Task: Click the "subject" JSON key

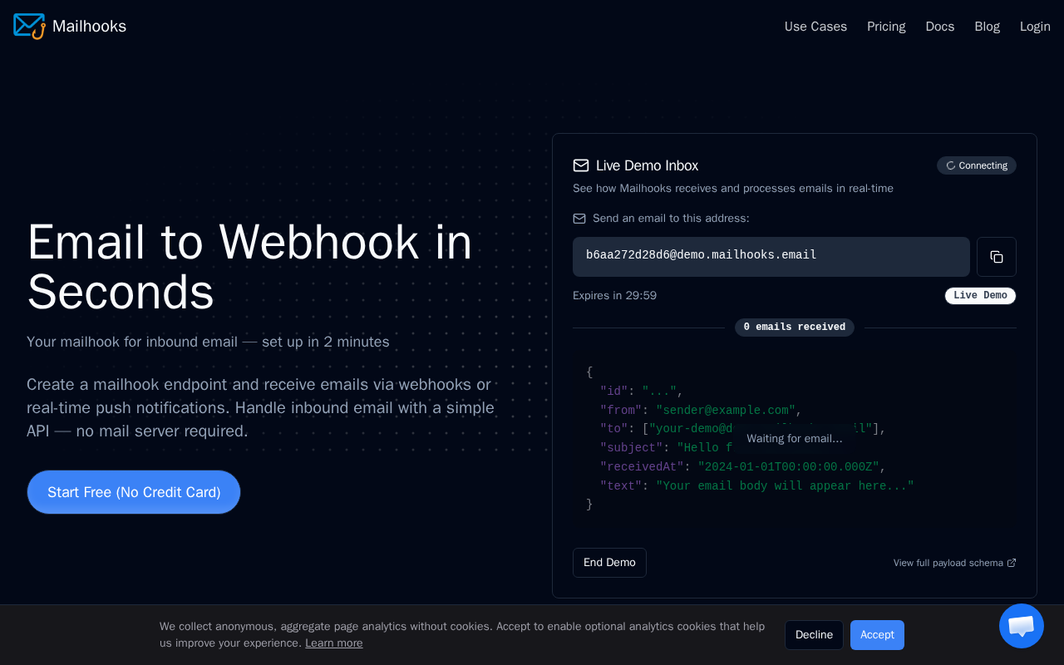Action: [x=632, y=448]
